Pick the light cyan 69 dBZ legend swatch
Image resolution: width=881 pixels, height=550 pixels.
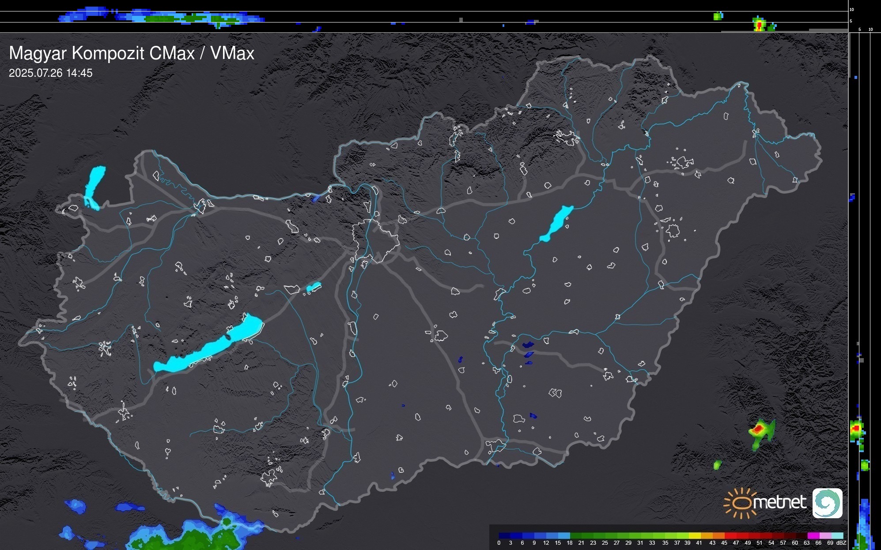[836, 535]
